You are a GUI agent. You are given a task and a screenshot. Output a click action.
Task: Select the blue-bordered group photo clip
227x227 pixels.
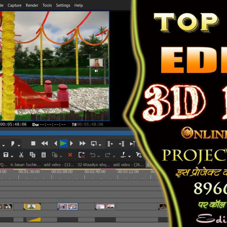[x=68, y=207]
